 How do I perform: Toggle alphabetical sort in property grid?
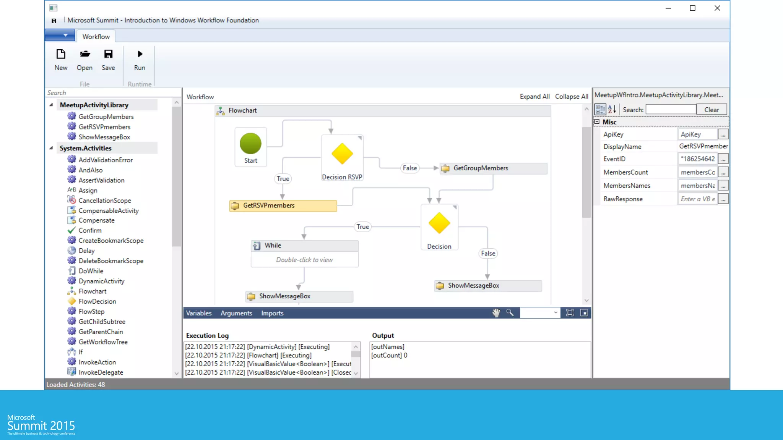coord(612,110)
